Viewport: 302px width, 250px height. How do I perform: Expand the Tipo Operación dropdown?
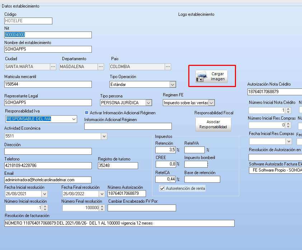(173, 85)
